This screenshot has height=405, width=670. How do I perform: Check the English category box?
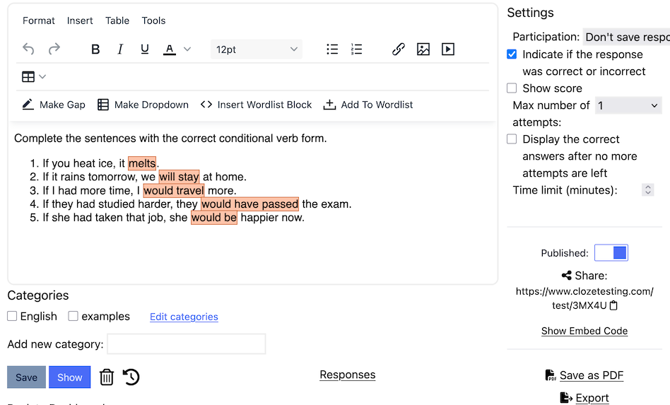coord(12,317)
